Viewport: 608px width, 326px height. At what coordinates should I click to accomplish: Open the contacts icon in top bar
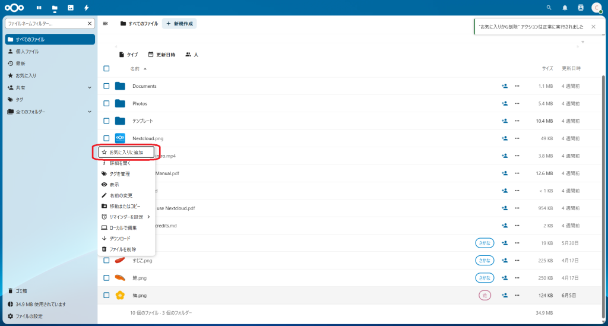point(581,8)
